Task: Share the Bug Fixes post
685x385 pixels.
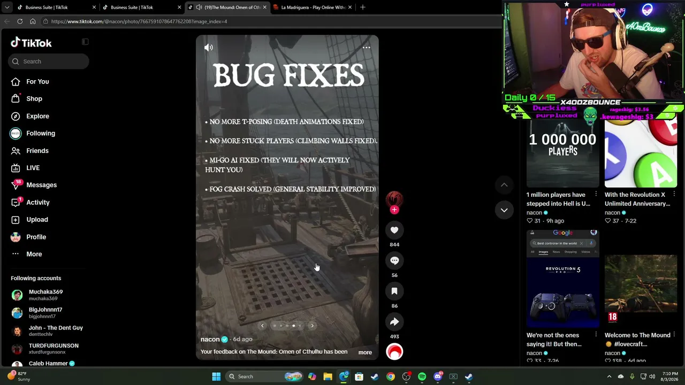Action: click(x=394, y=321)
